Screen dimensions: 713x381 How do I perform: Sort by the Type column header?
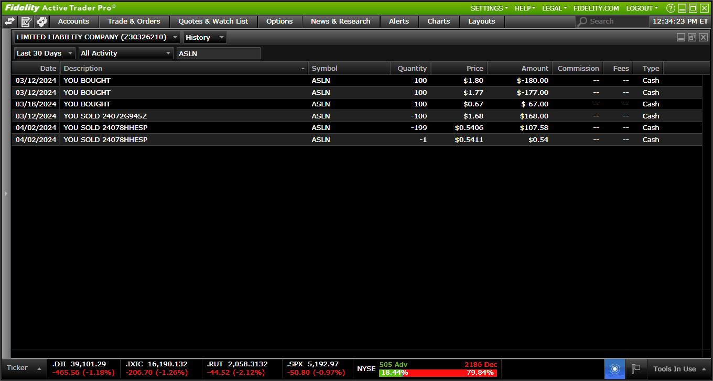(649, 69)
